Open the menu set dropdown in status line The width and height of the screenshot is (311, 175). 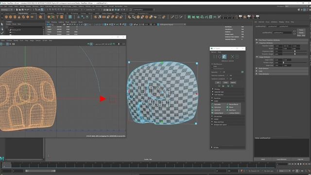(x=6, y=10)
